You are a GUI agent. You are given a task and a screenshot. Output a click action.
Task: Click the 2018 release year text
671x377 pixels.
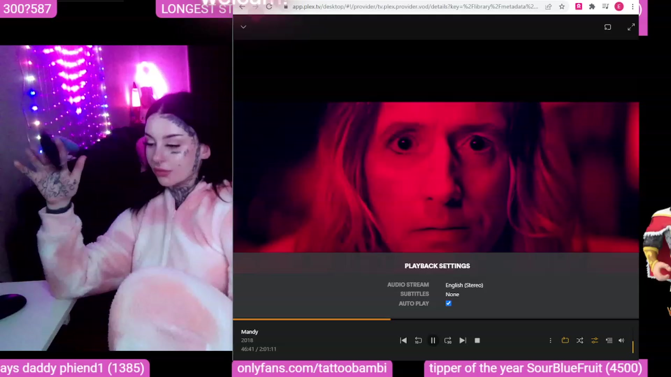point(247,340)
